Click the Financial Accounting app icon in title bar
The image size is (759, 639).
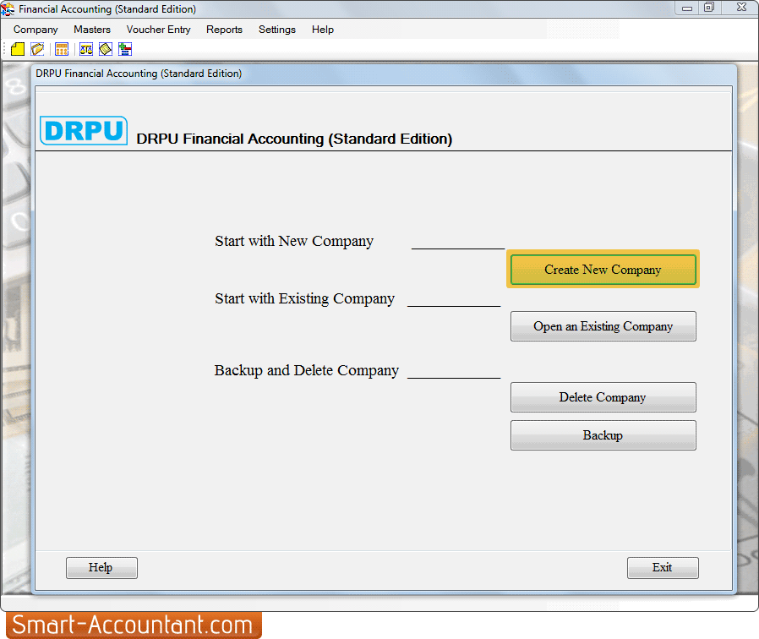click(8, 8)
